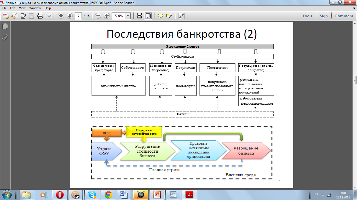Open the Create PDF online icon
Image resolution: width=357 pixels, height=200 pixels.
(6, 16)
